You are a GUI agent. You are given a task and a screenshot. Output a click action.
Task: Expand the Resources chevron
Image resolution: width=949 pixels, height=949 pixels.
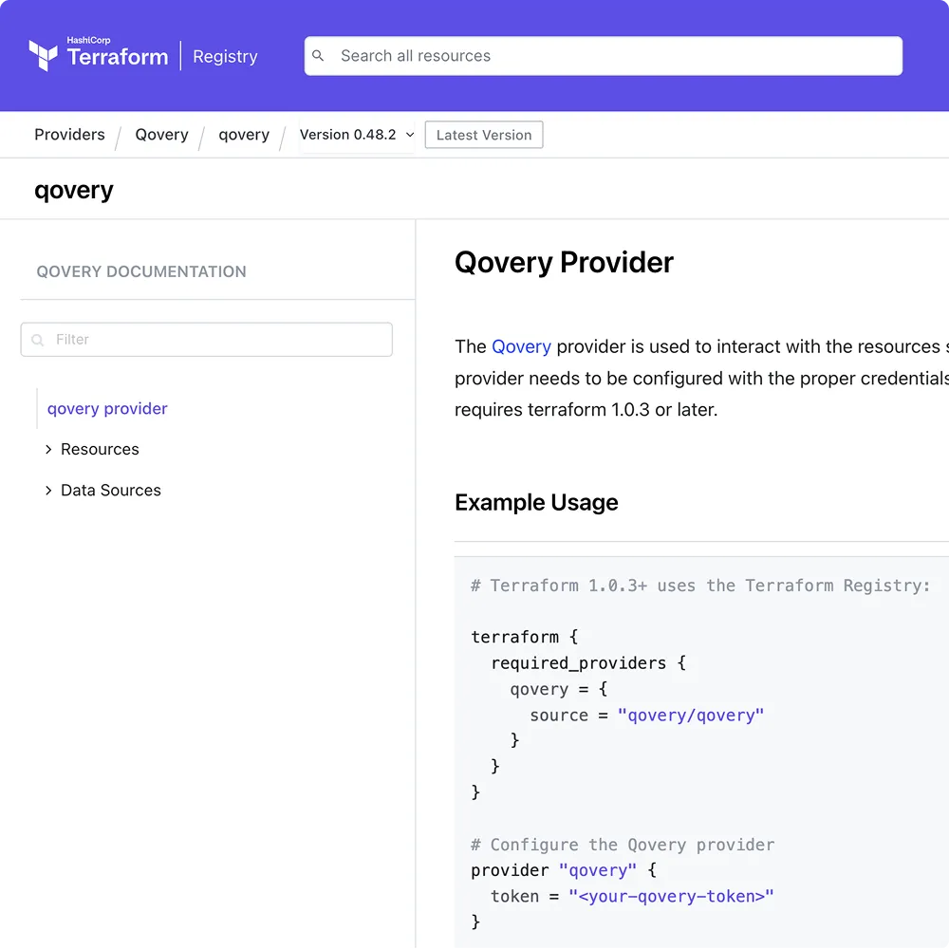(48, 449)
